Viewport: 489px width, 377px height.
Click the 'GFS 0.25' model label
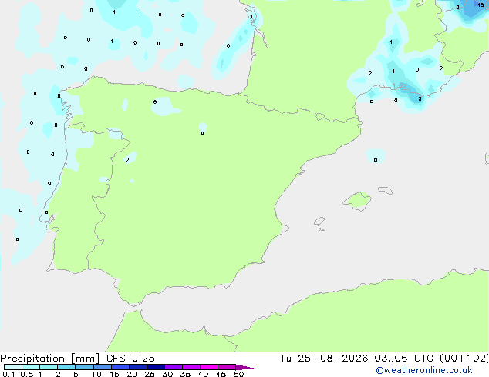(x=130, y=359)
